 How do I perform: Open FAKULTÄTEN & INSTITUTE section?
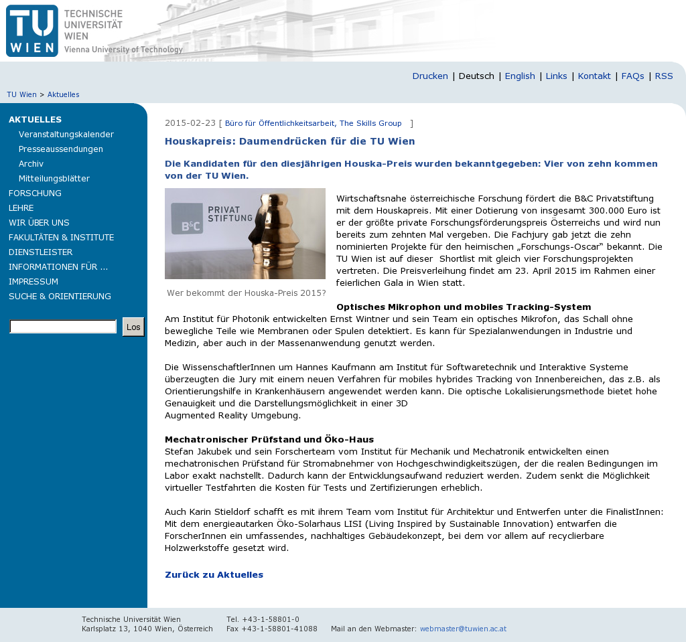pos(61,238)
